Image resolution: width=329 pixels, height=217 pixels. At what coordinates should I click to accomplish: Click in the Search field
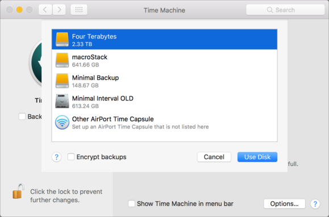[285, 10]
